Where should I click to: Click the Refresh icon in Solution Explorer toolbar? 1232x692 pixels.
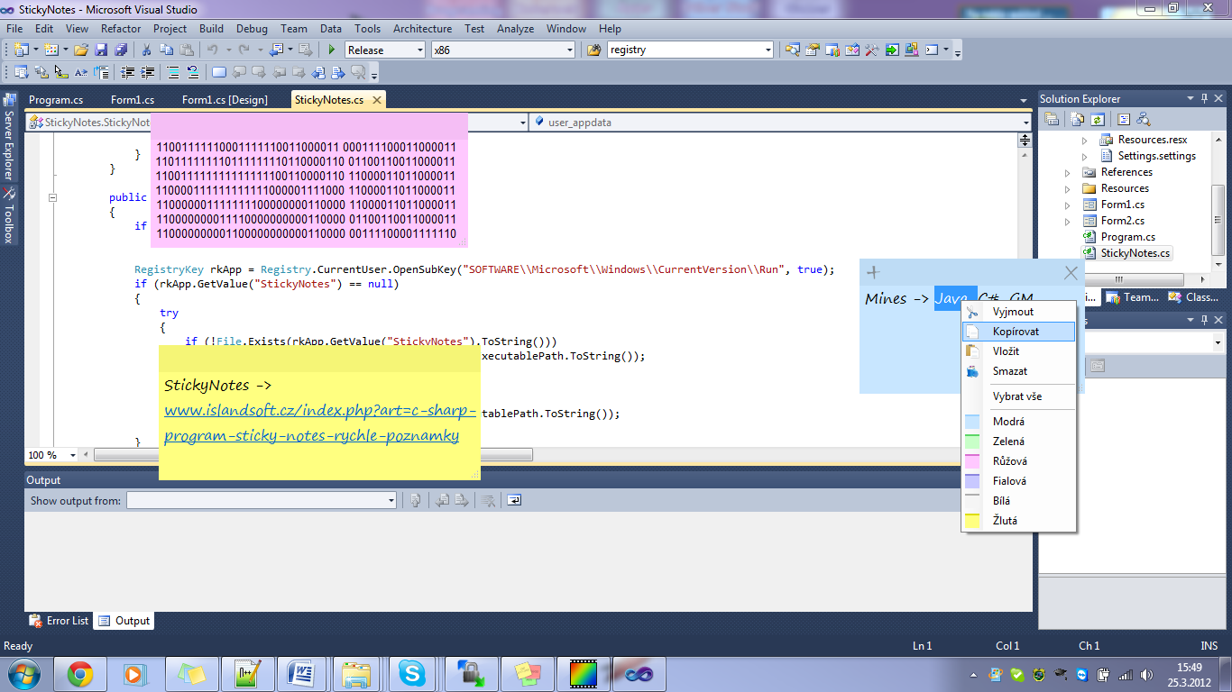click(1098, 119)
